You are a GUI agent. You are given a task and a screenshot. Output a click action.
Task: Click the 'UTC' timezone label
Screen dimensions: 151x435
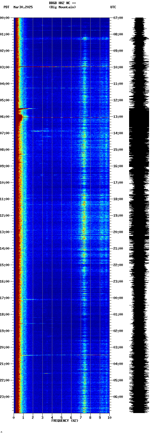click(x=113, y=7)
